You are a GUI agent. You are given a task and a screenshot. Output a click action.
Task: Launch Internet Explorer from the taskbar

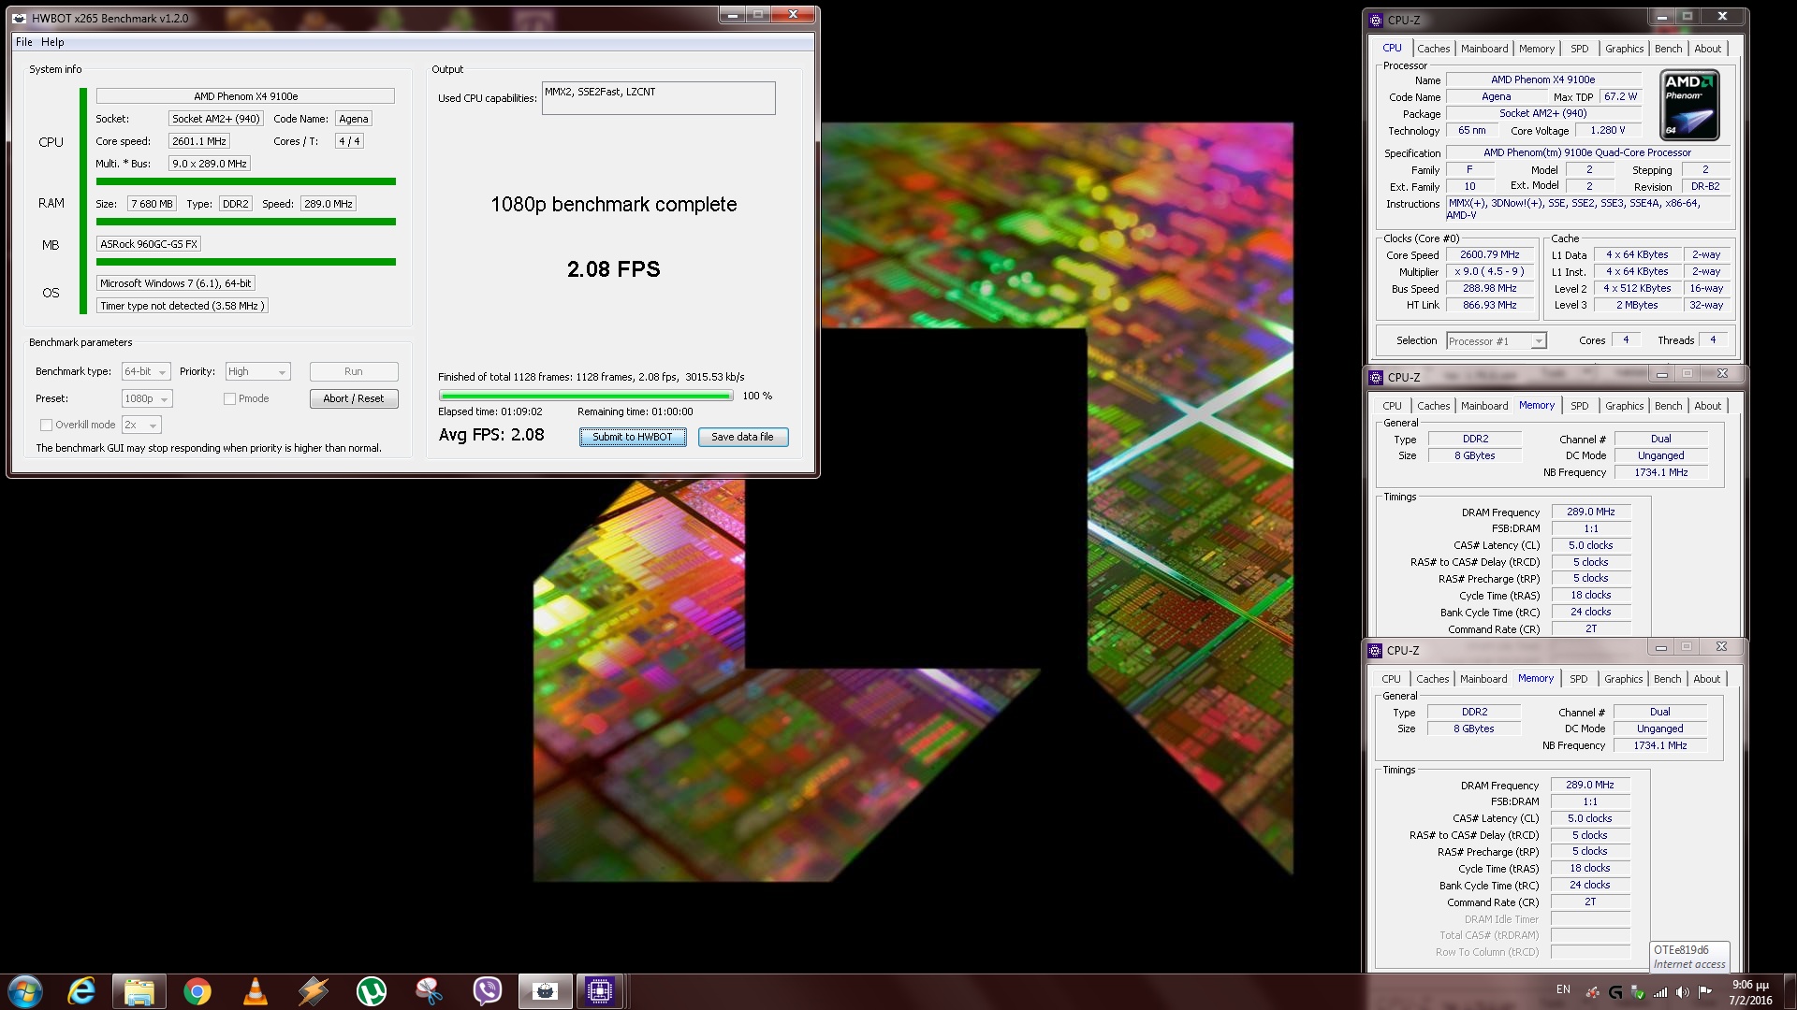(82, 990)
